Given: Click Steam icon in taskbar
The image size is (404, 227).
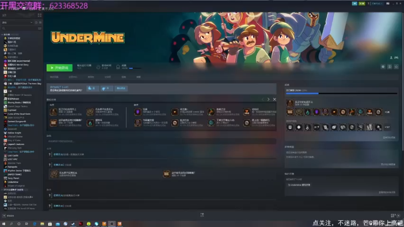Looking at the screenshot, I should point(73,223).
